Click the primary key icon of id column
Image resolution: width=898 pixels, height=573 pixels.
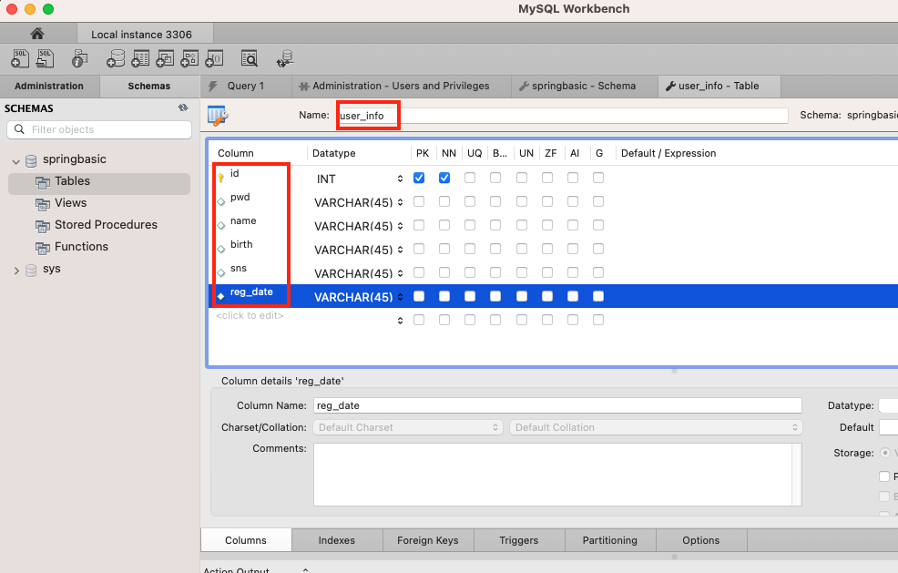coord(220,179)
